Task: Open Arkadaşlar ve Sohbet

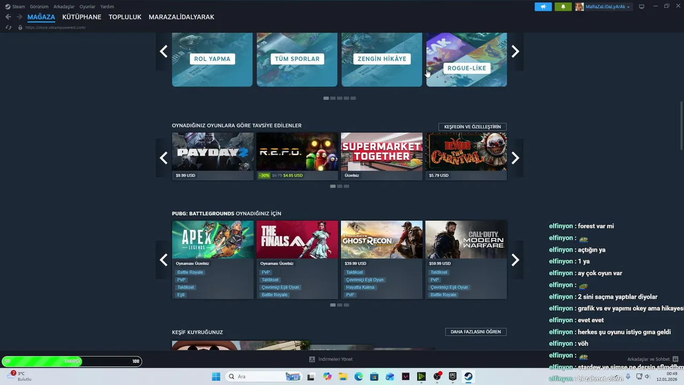Action: [648, 359]
